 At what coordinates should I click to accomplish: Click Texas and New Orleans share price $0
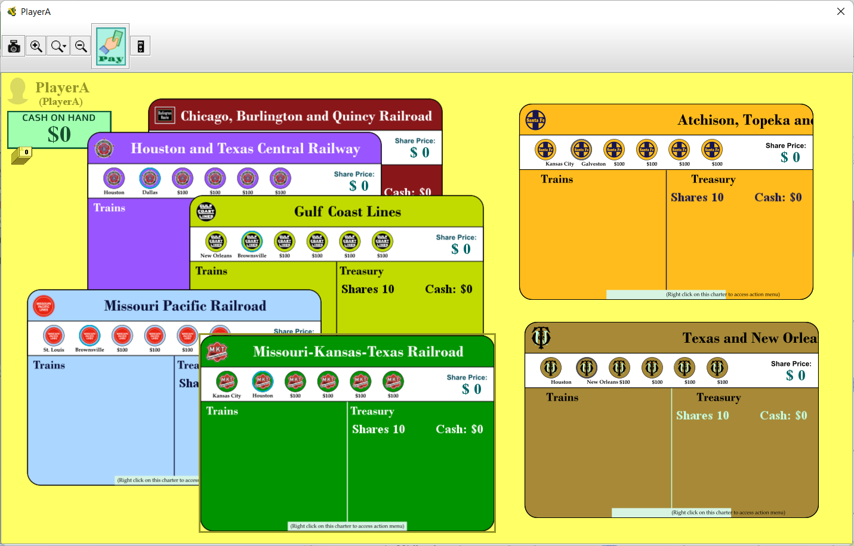796,376
